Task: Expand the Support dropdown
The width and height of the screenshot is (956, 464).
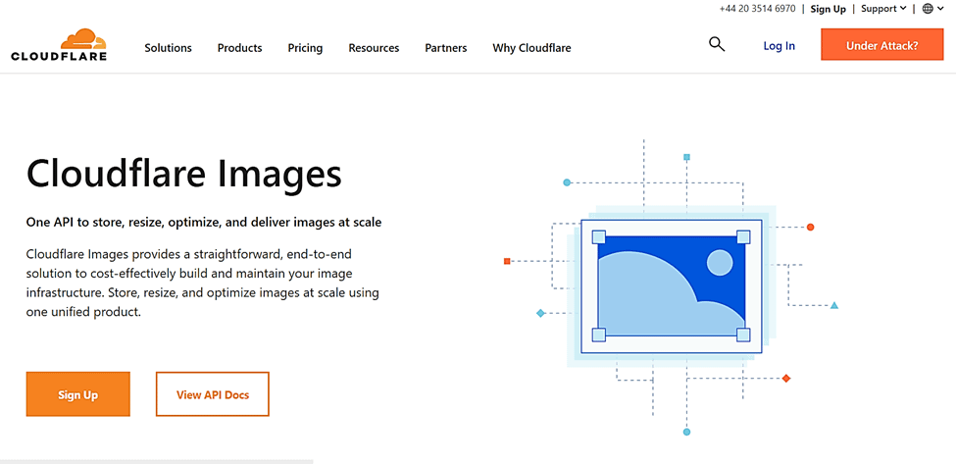Action: click(883, 9)
